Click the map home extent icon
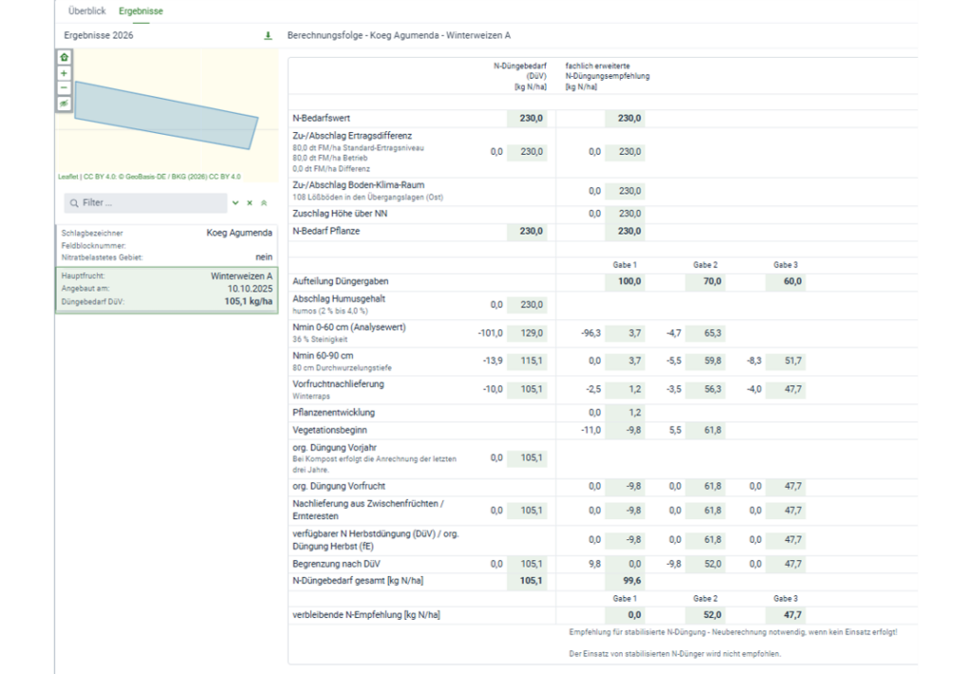 tap(64, 58)
